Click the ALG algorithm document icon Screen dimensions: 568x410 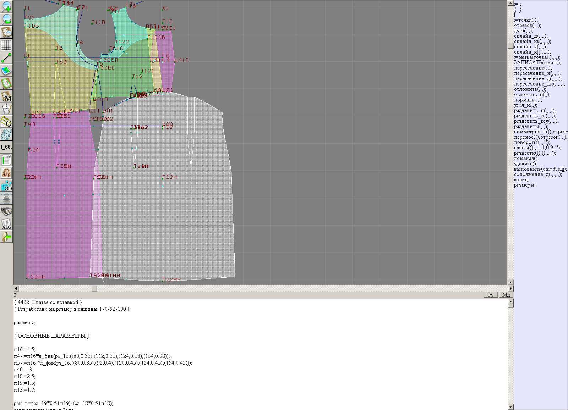6,224
